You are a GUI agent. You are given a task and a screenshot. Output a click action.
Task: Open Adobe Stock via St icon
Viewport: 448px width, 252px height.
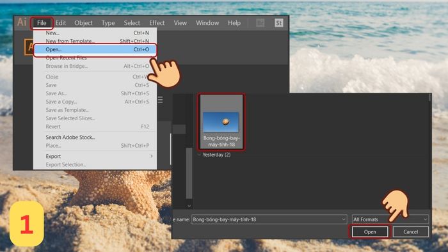[x=279, y=23]
